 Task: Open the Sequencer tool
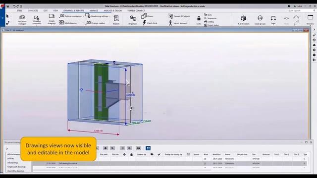coord(210,18)
